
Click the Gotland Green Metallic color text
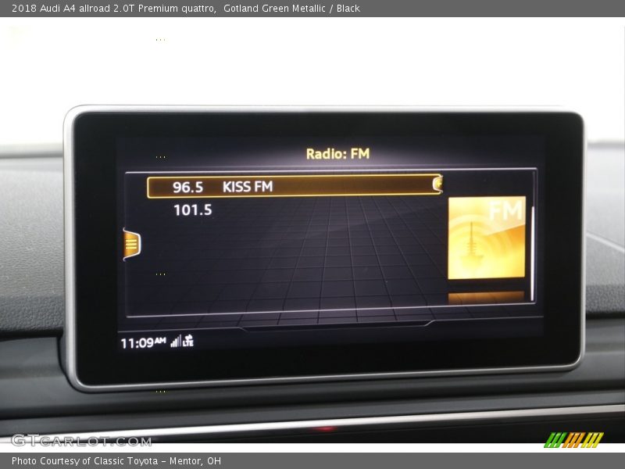pos(275,9)
